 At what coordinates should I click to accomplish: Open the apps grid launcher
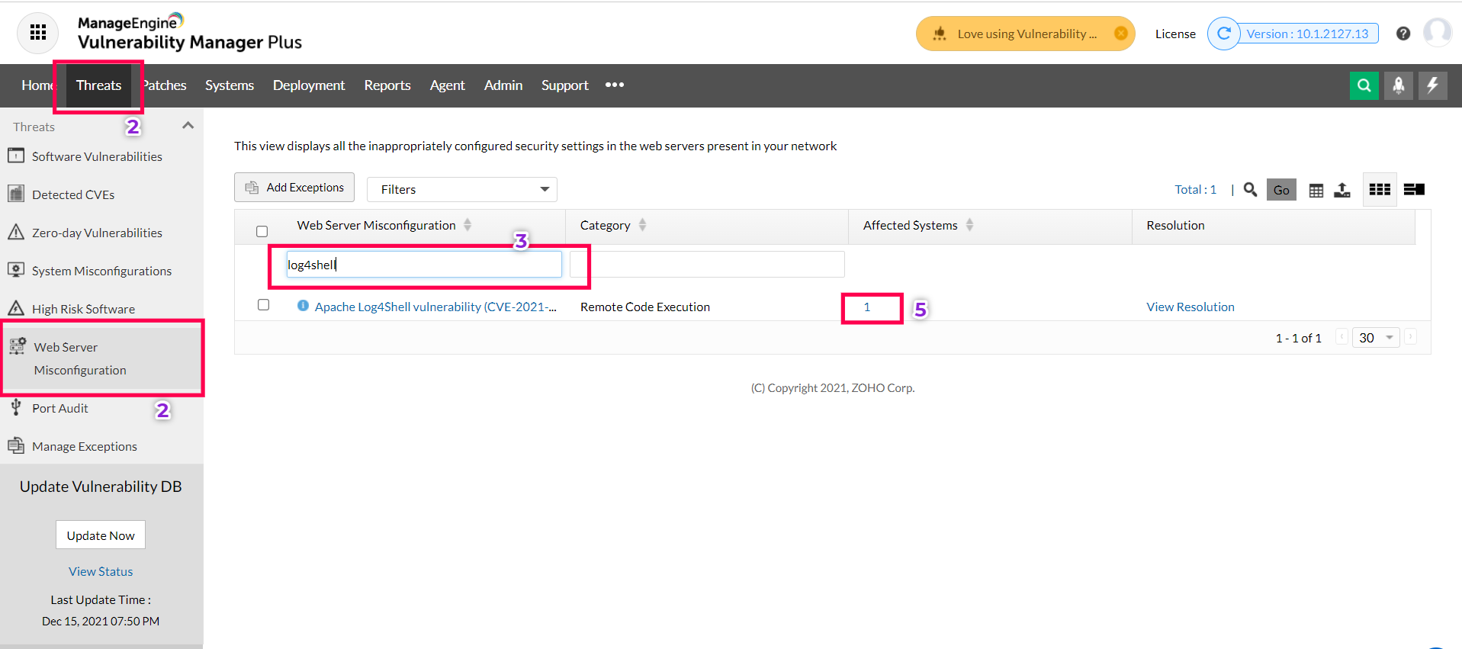click(x=37, y=33)
